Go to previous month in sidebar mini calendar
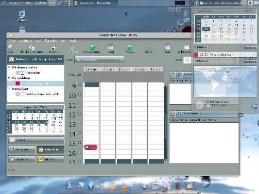Screen dimensions: 259x194 pyautogui.click(x=9, y=107)
